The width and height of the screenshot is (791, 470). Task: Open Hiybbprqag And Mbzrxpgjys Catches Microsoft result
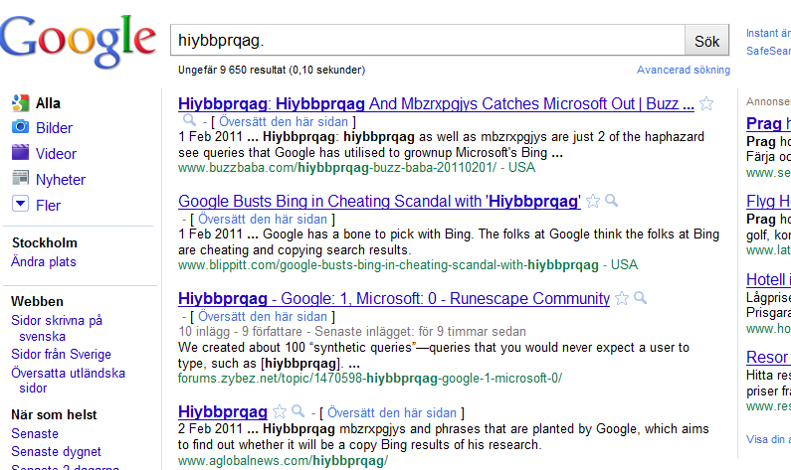click(436, 103)
